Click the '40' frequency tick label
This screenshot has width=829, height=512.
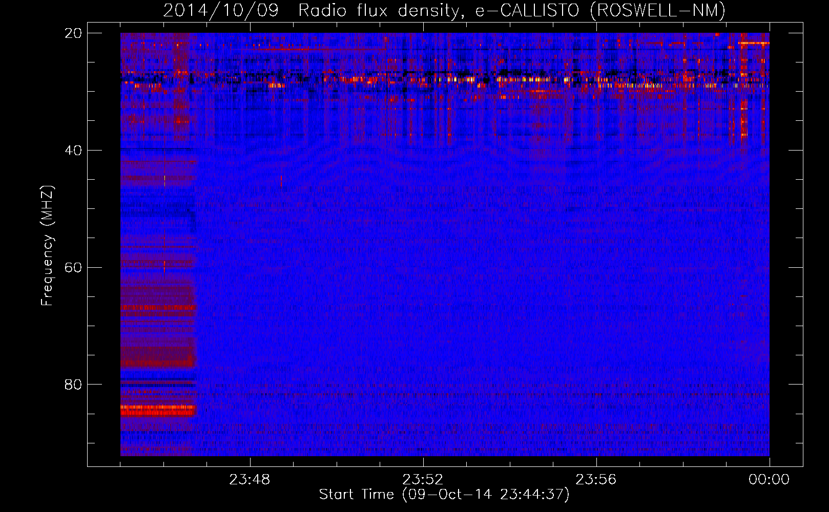[73, 151]
